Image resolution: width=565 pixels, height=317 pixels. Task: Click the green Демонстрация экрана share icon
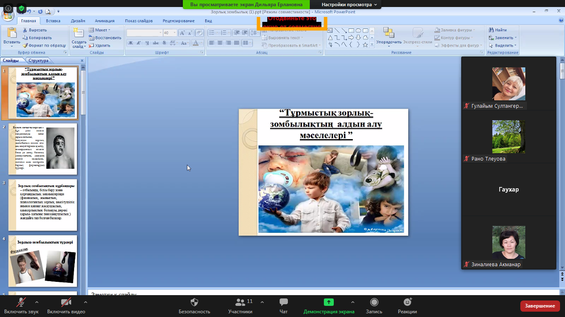tap(328, 303)
